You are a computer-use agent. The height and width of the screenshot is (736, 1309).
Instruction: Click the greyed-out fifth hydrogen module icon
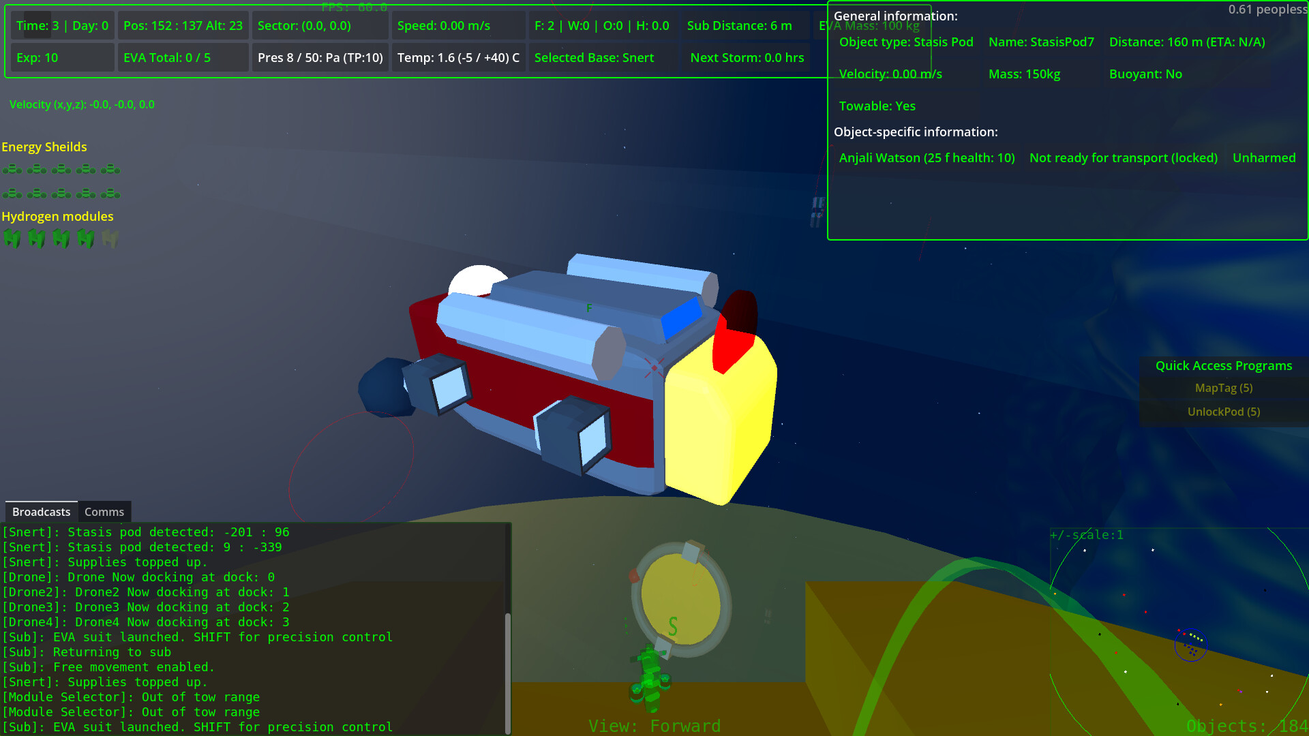(110, 238)
